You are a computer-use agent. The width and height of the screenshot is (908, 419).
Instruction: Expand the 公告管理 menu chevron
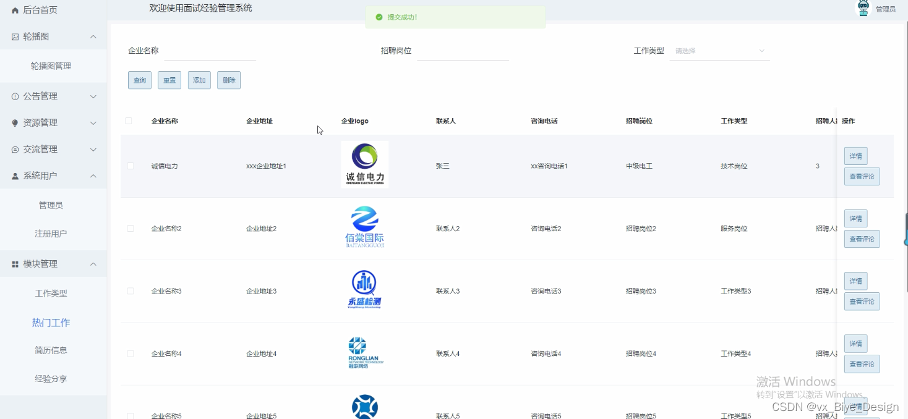pyautogui.click(x=93, y=97)
